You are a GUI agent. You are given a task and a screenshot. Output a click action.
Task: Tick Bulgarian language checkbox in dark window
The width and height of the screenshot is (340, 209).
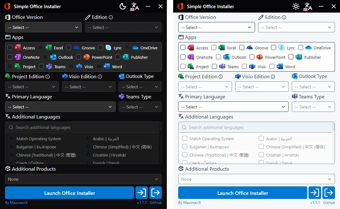(12, 147)
